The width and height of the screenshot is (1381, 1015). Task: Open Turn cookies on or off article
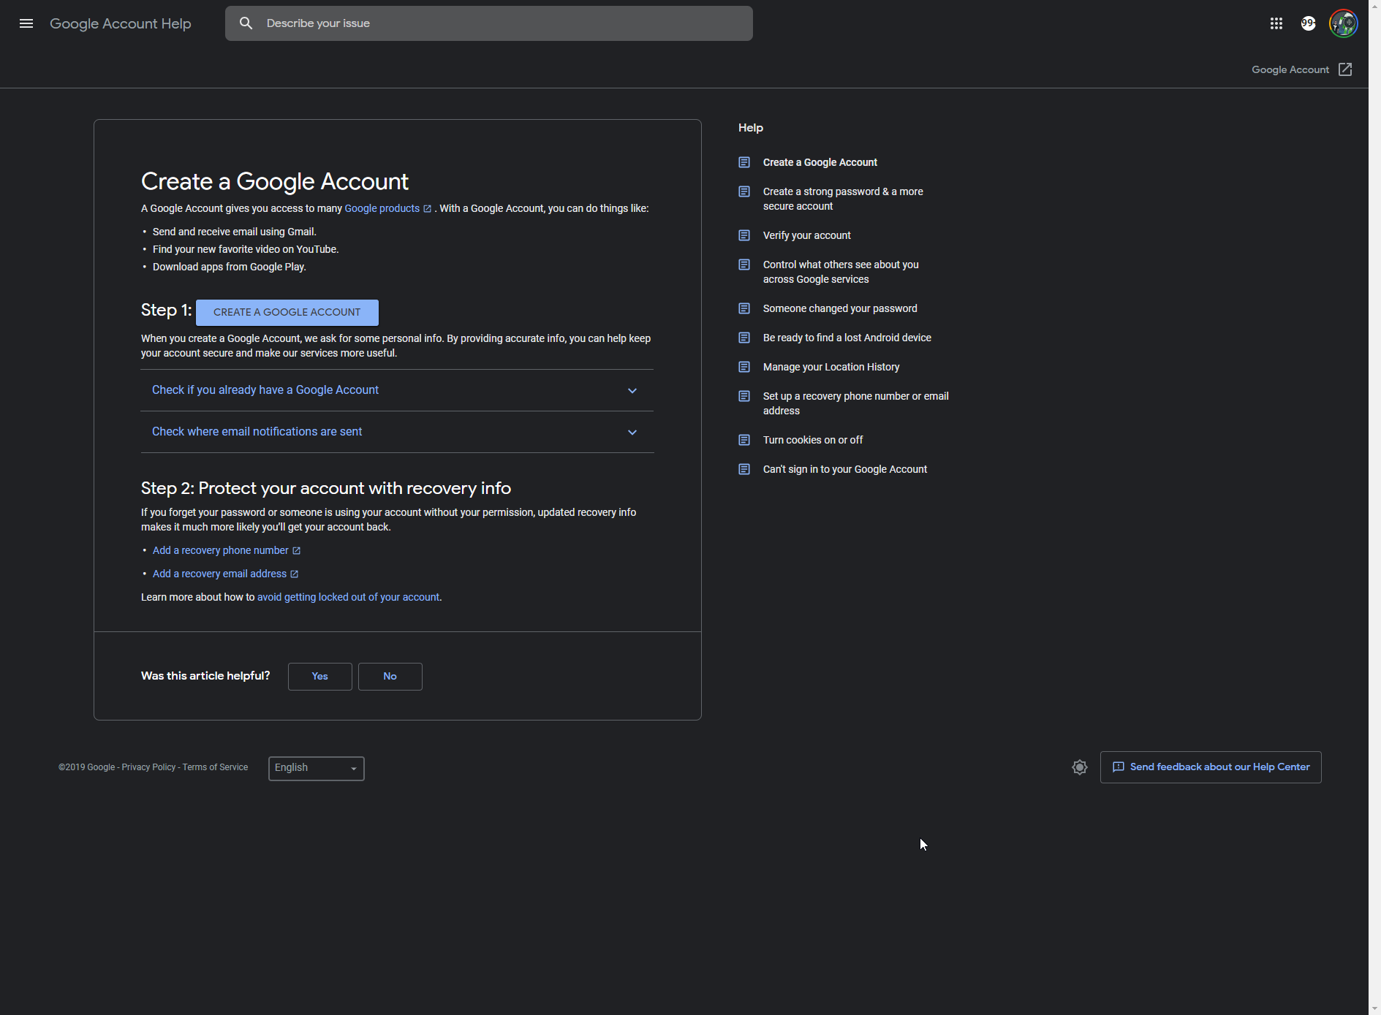(x=813, y=440)
